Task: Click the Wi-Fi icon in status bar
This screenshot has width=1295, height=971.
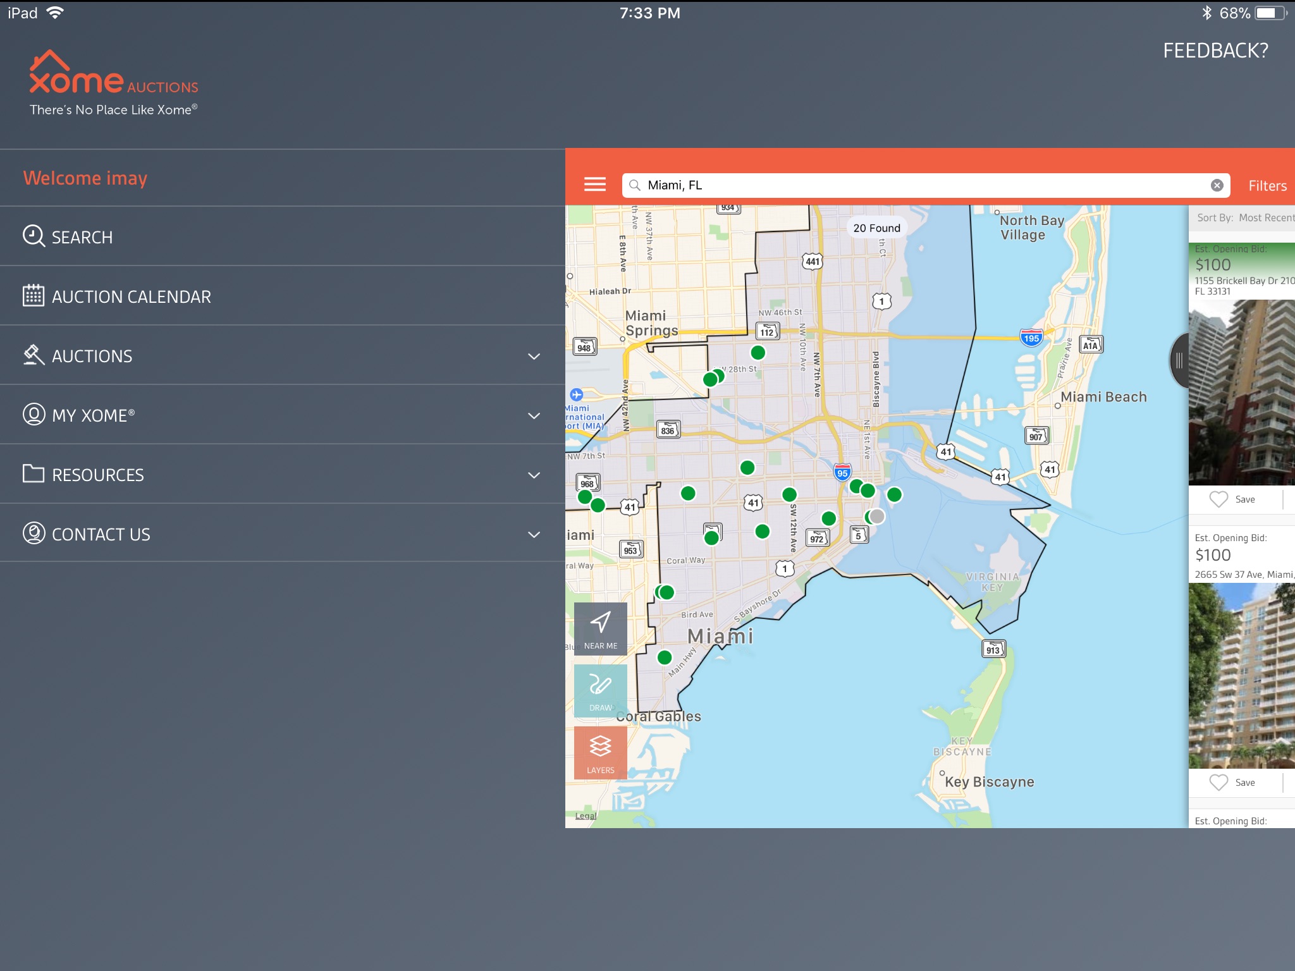Action: 56,13
